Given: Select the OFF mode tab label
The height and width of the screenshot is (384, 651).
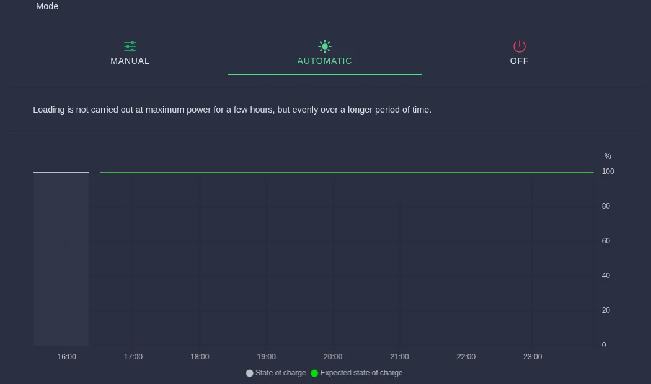Looking at the screenshot, I should (x=520, y=61).
